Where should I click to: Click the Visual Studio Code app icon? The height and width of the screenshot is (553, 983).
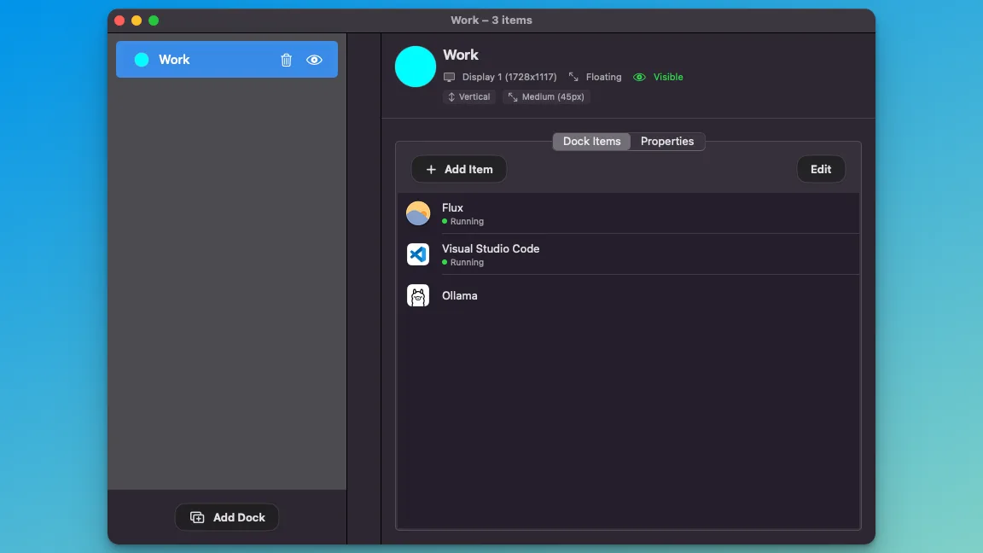click(418, 254)
